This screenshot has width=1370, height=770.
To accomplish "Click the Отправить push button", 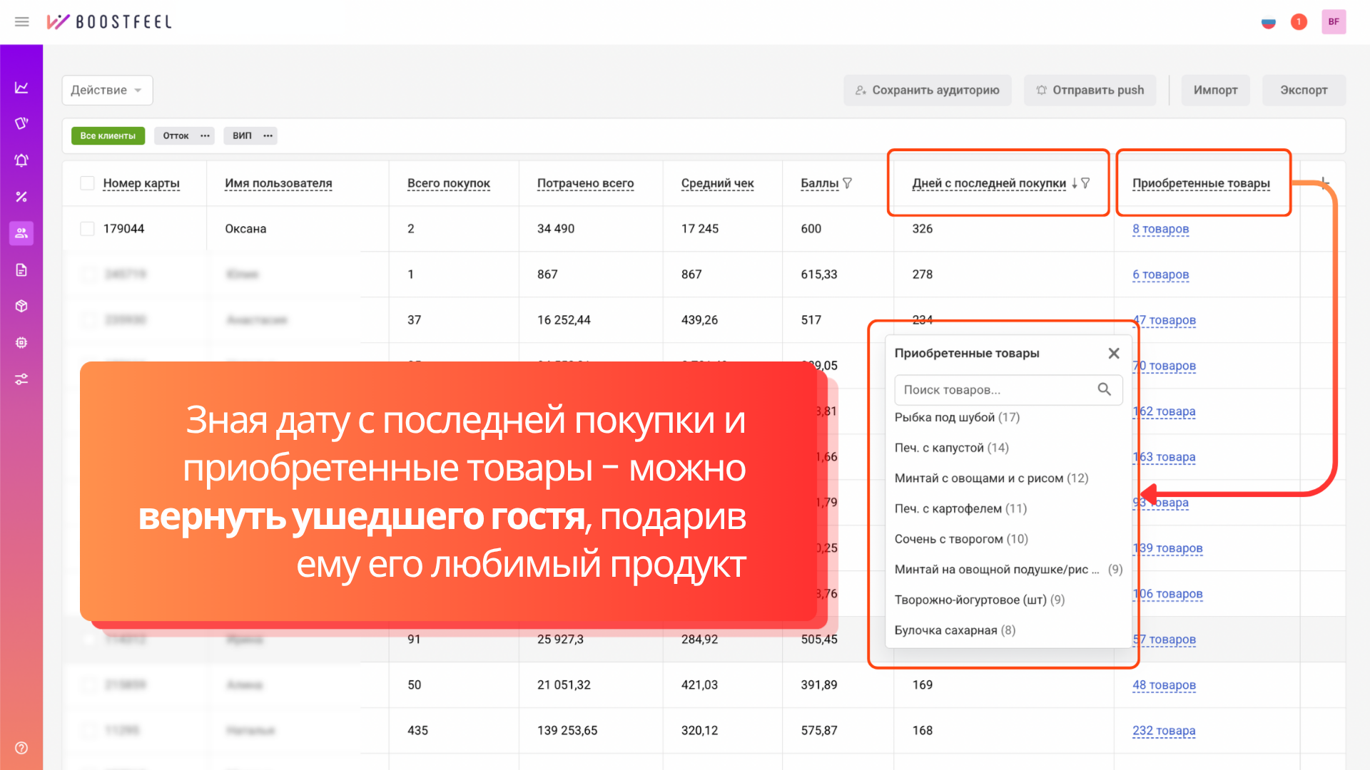I will (x=1090, y=90).
